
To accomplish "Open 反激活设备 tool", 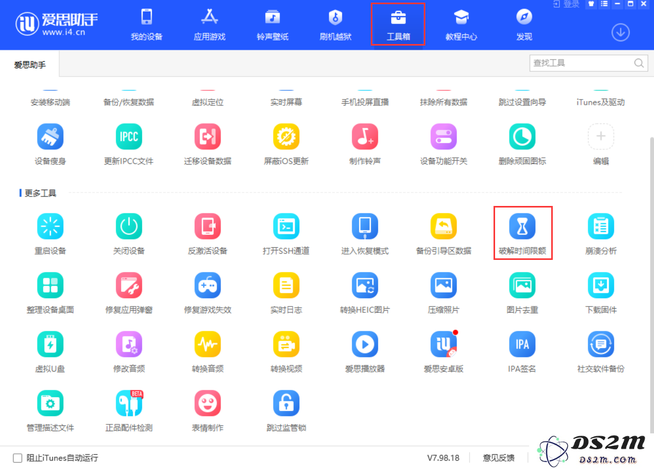I will coord(208,226).
